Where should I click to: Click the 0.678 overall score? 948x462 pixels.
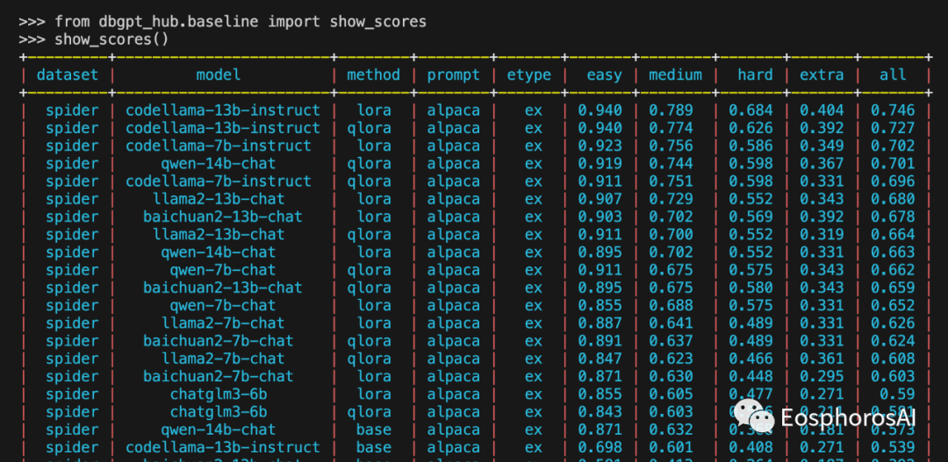[x=893, y=217]
